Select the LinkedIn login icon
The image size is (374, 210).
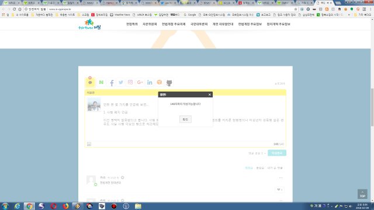click(x=150, y=82)
